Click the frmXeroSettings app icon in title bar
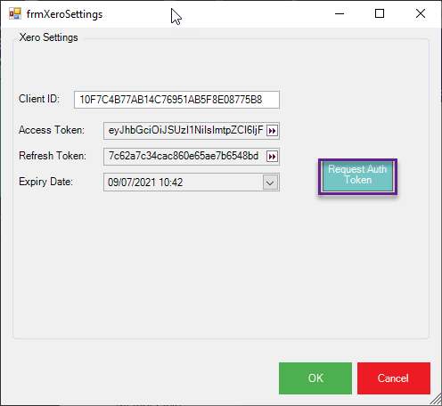The image size is (442, 406). tap(15, 13)
